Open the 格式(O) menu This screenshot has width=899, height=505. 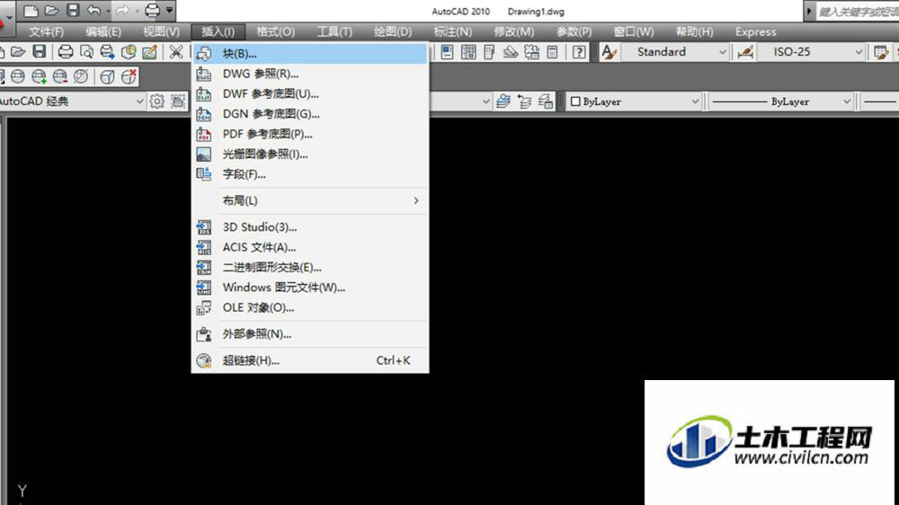[x=276, y=32]
